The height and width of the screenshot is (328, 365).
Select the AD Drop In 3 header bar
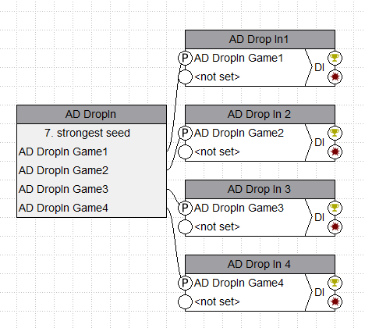coord(260,189)
